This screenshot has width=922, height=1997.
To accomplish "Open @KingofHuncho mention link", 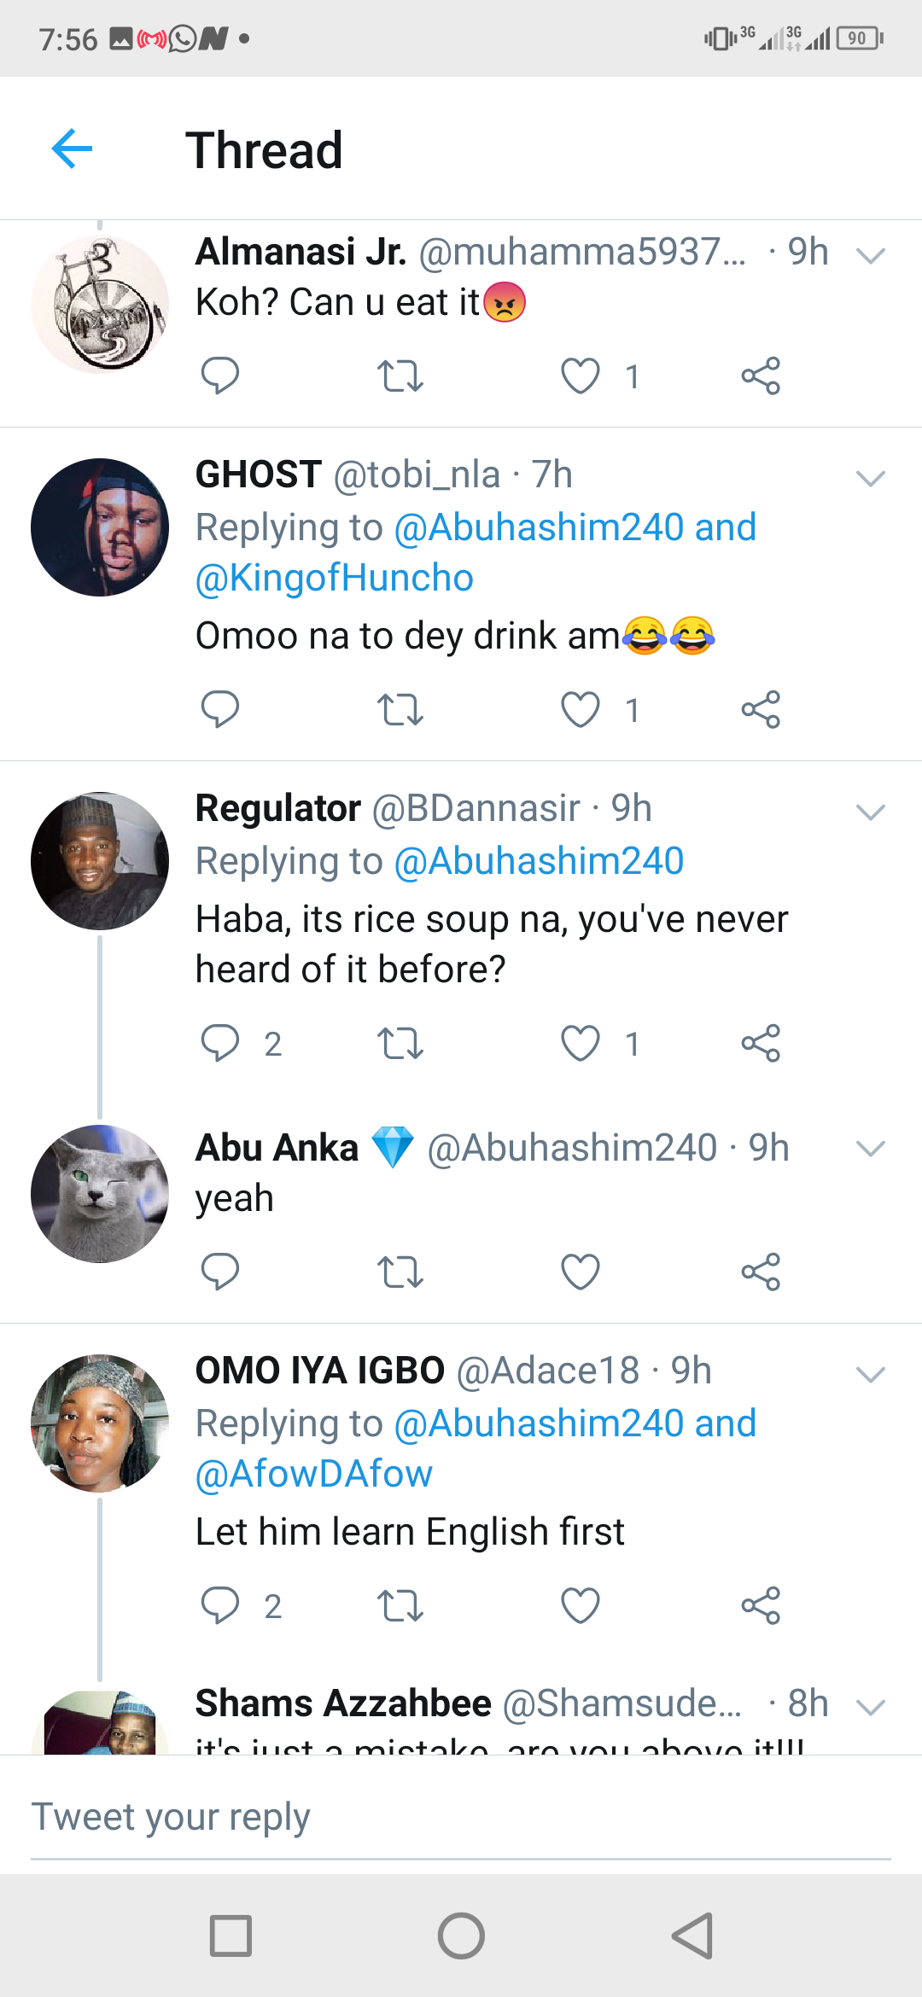I will (335, 579).
